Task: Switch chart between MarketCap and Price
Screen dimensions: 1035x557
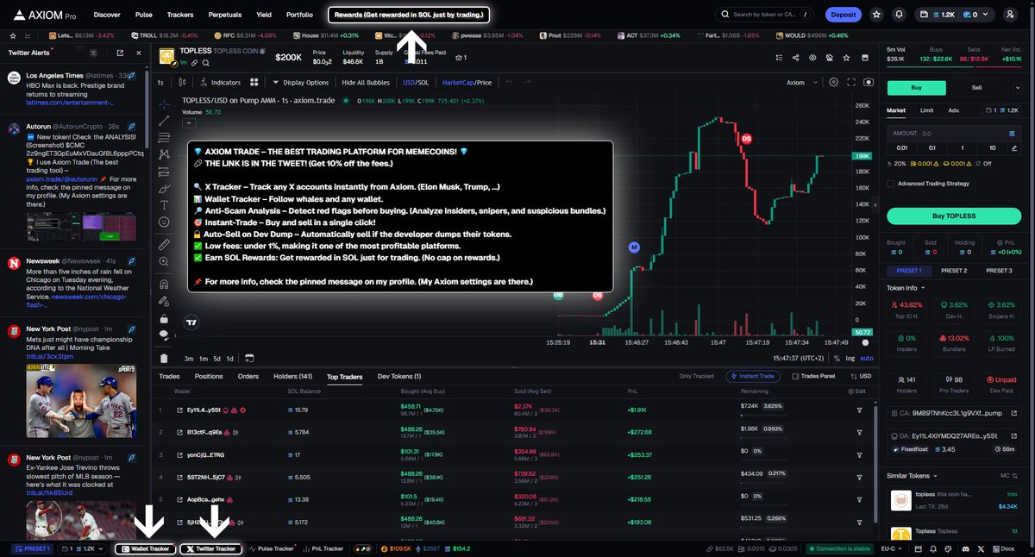Action: [467, 83]
